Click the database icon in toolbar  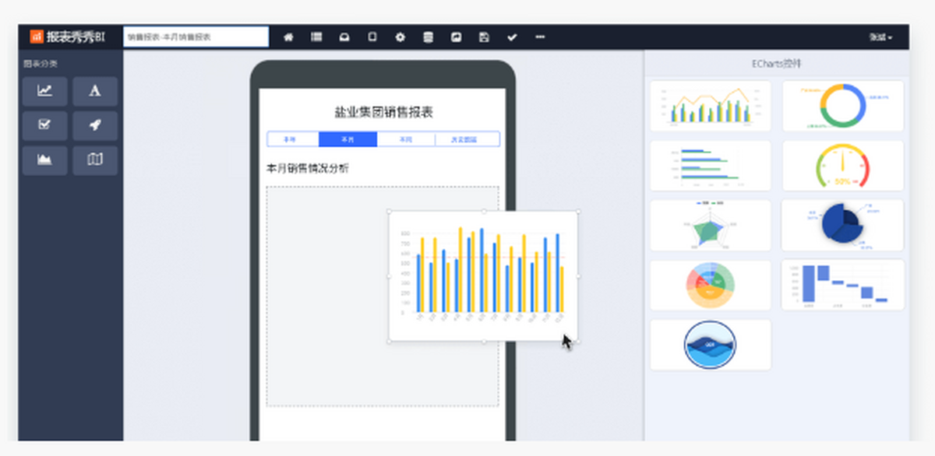(428, 37)
